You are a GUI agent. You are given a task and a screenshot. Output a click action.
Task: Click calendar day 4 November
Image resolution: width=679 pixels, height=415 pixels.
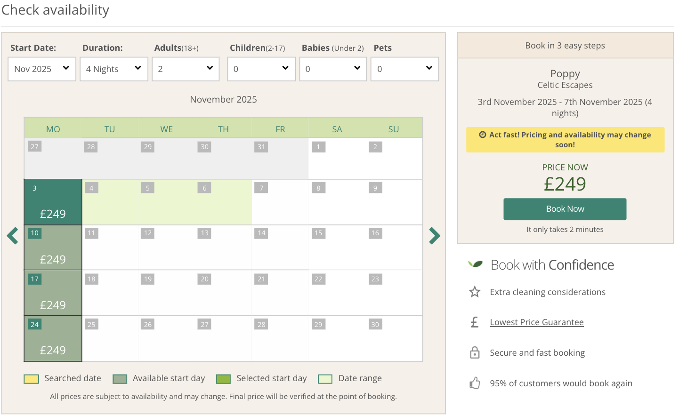pyautogui.click(x=110, y=202)
